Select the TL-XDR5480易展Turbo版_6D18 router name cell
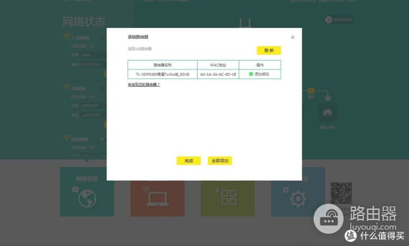 [x=162, y=74]
